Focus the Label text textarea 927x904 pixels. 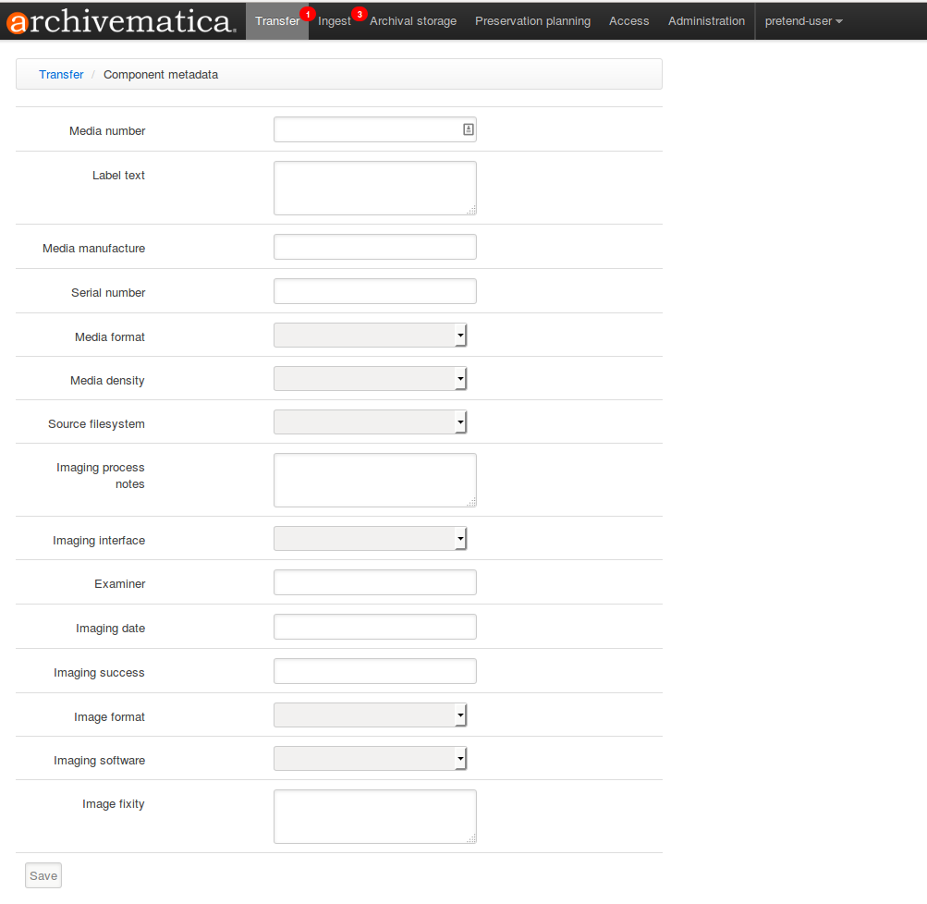click(x=374, y=188)
